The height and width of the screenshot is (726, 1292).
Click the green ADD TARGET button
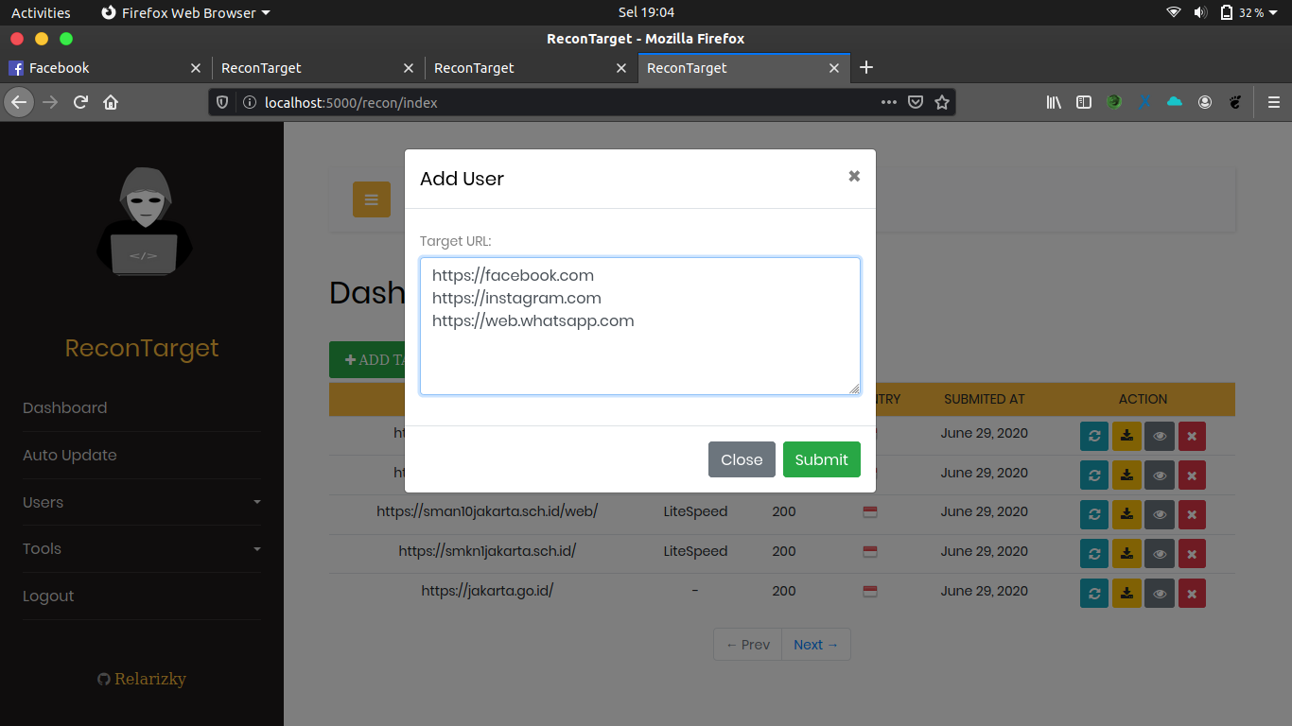click(x=367, y=359)
